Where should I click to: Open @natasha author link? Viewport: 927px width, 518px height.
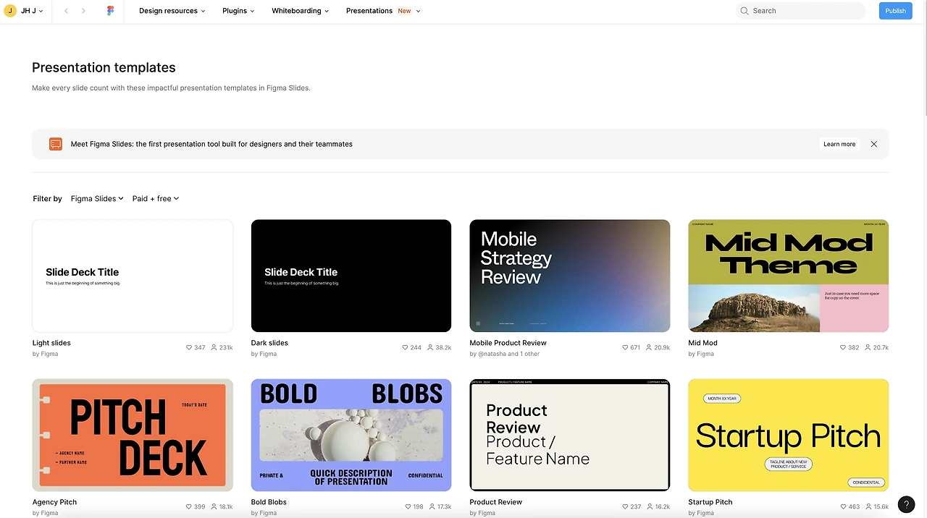pyautogui.click(x=492, y=354)
